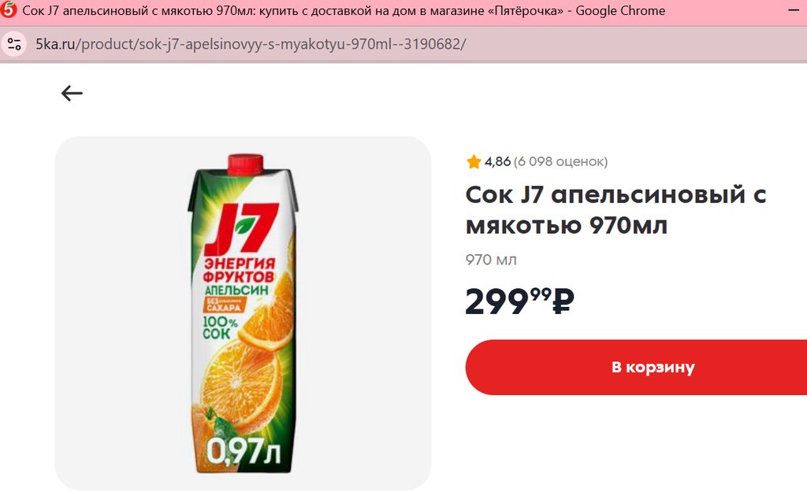807x492 pixels.
Task: Open the J7 orange juice product image
Action: [x=243, y=313]
